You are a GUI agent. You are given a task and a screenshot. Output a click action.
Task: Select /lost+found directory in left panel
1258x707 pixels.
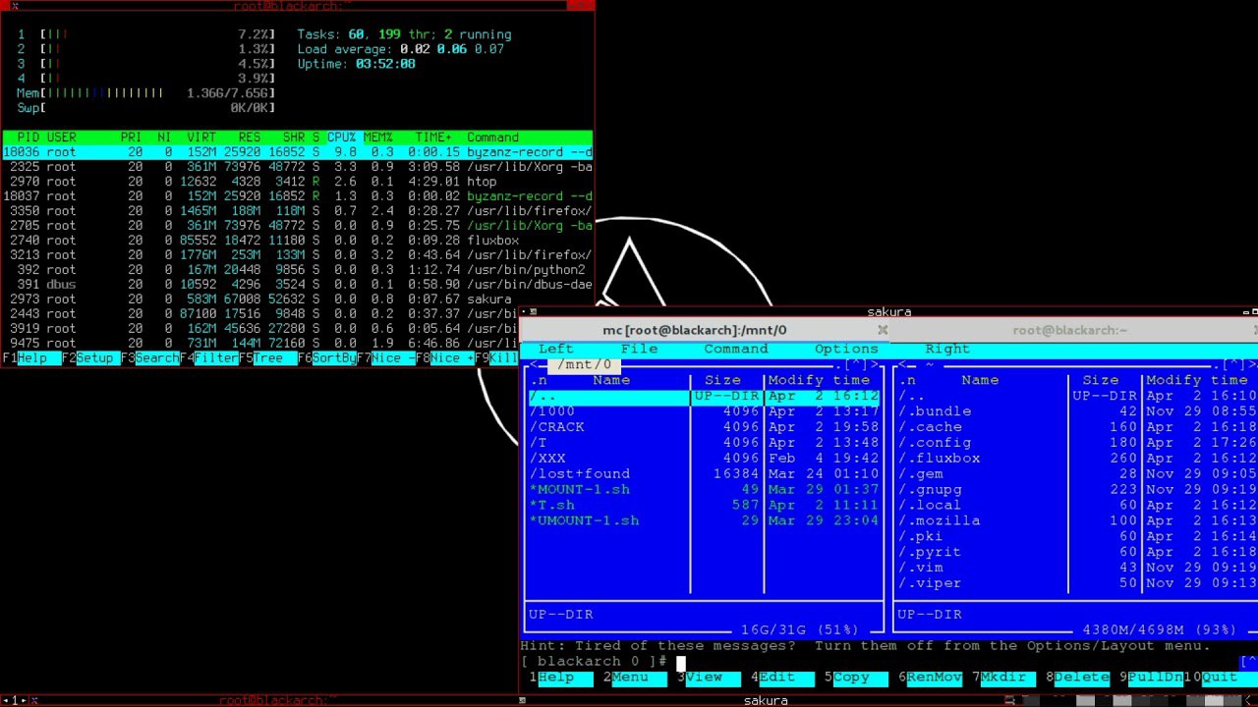tap(705, 474)
